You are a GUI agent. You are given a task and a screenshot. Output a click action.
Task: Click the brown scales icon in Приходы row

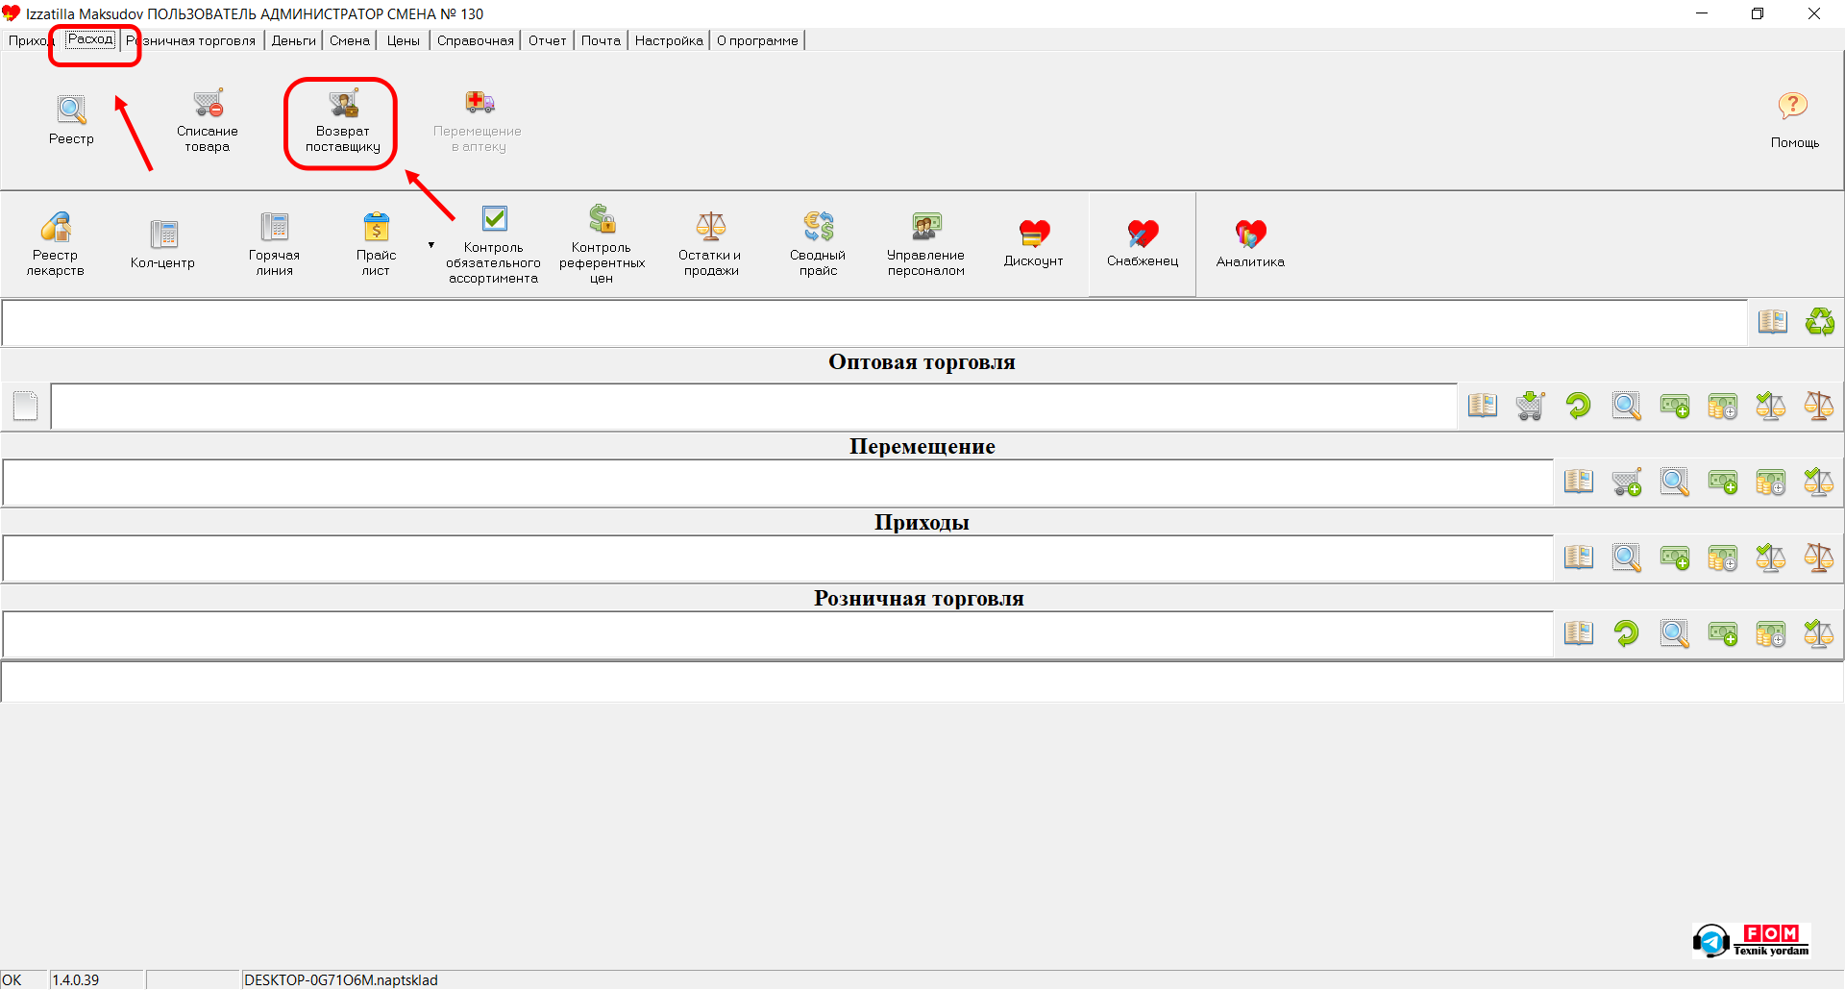click(1819, 557)
